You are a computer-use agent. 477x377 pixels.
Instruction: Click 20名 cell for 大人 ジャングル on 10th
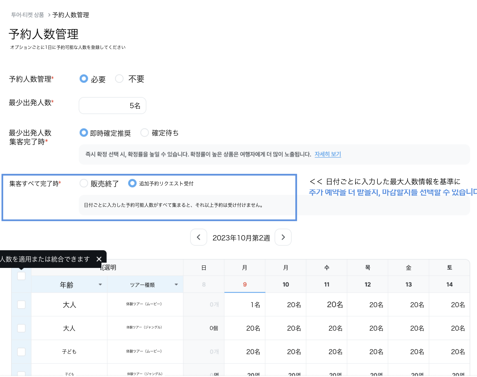[286, 328]
